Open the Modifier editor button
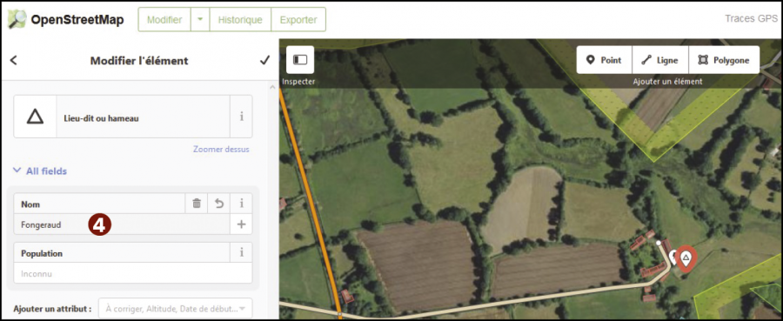Image resolution: width=783 pixels, height=321 pixels. (x=164, y=19)
